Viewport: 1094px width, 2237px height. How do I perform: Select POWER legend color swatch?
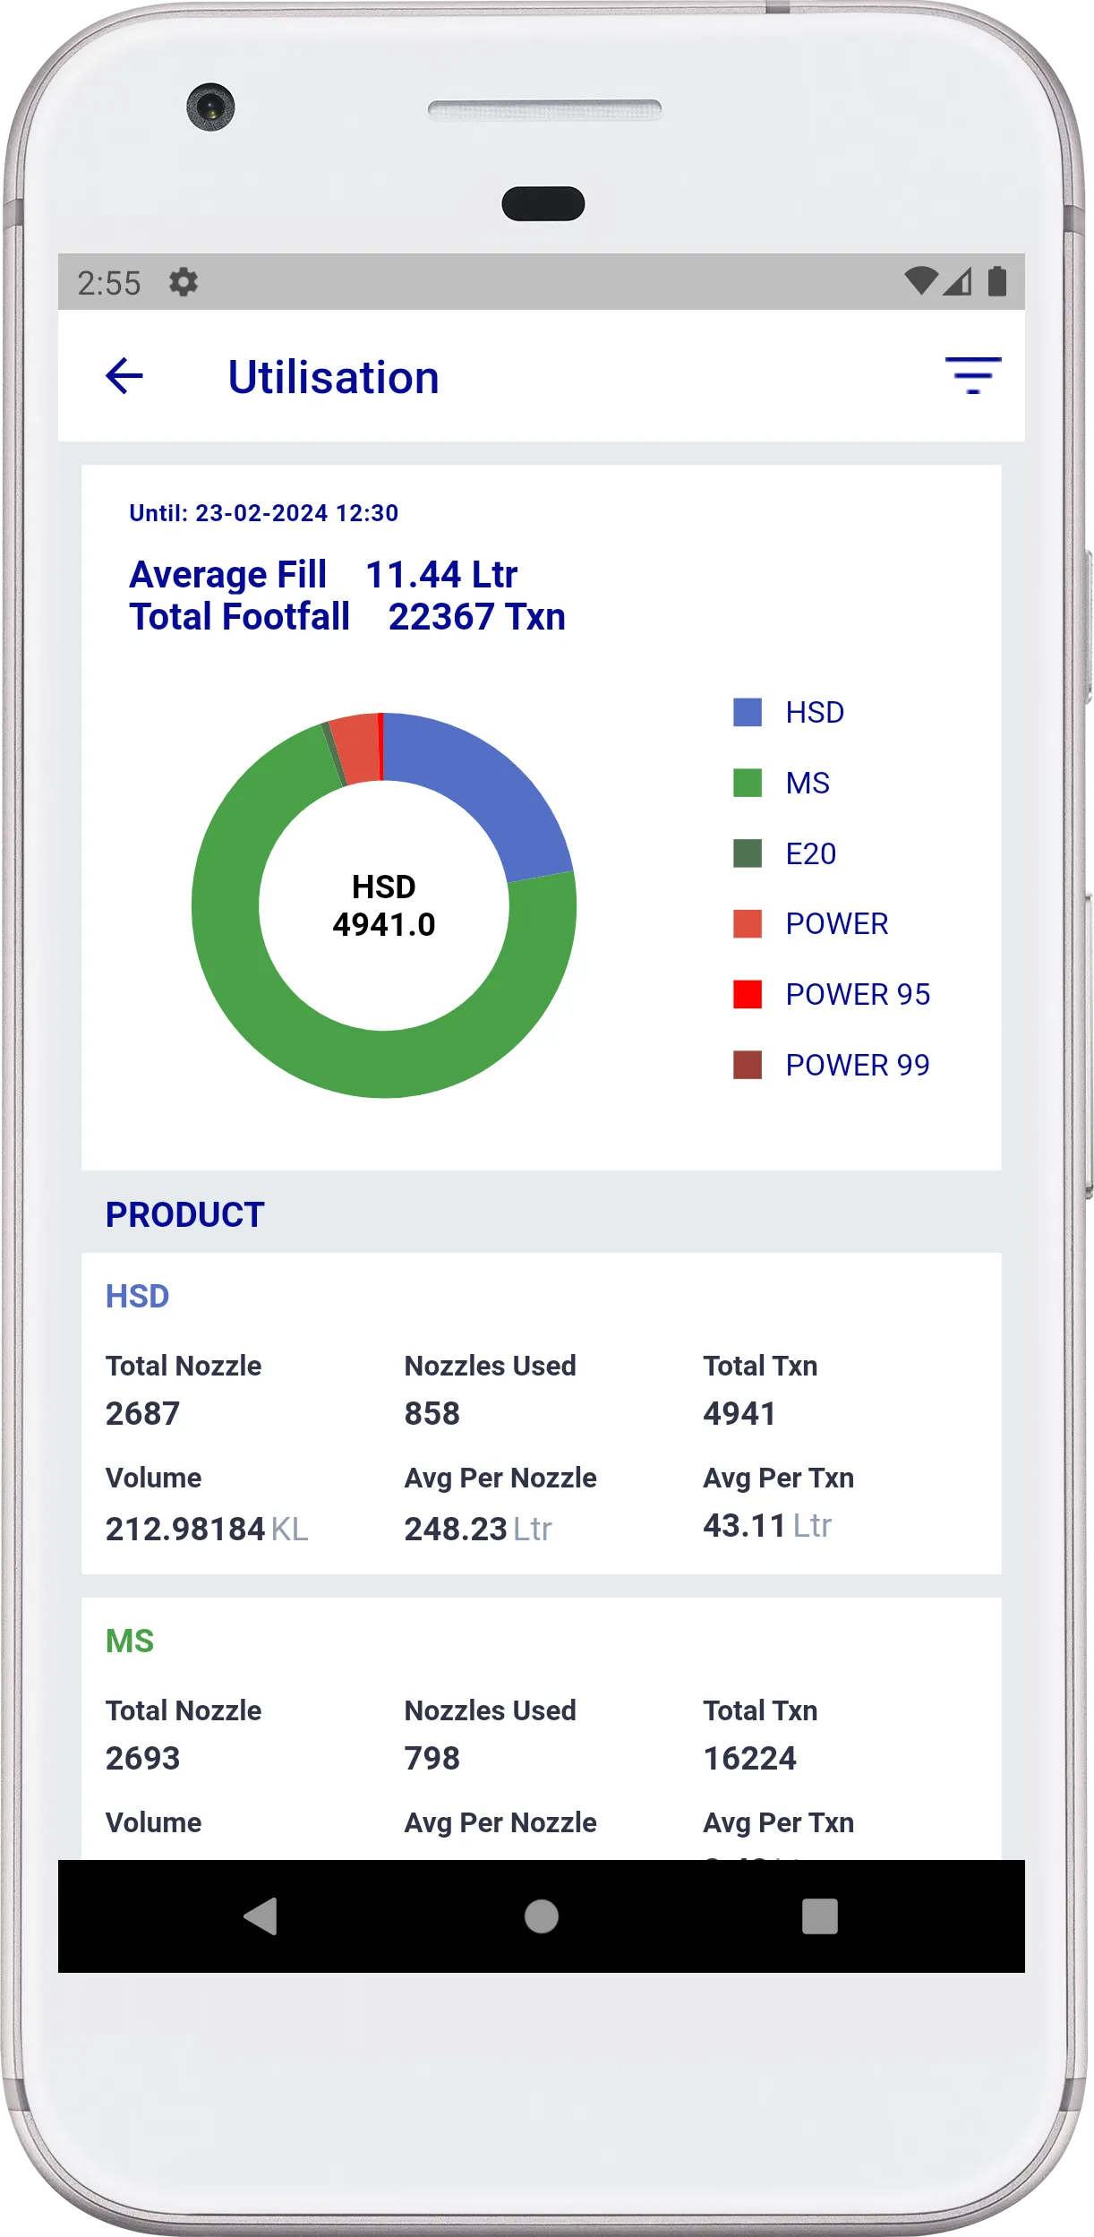(x=748, y=923)
